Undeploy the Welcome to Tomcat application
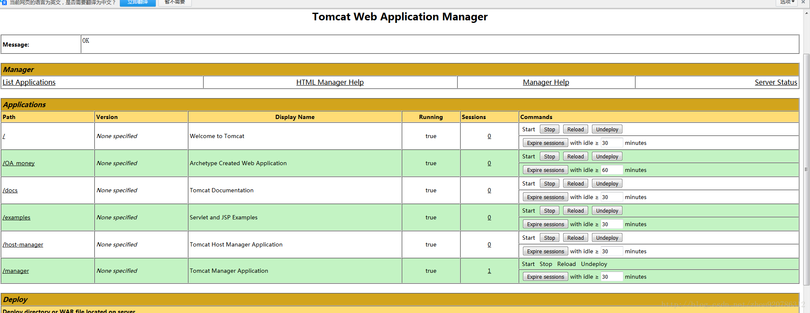The height and width of the screenshot is (313, 810). click(607, 129)
